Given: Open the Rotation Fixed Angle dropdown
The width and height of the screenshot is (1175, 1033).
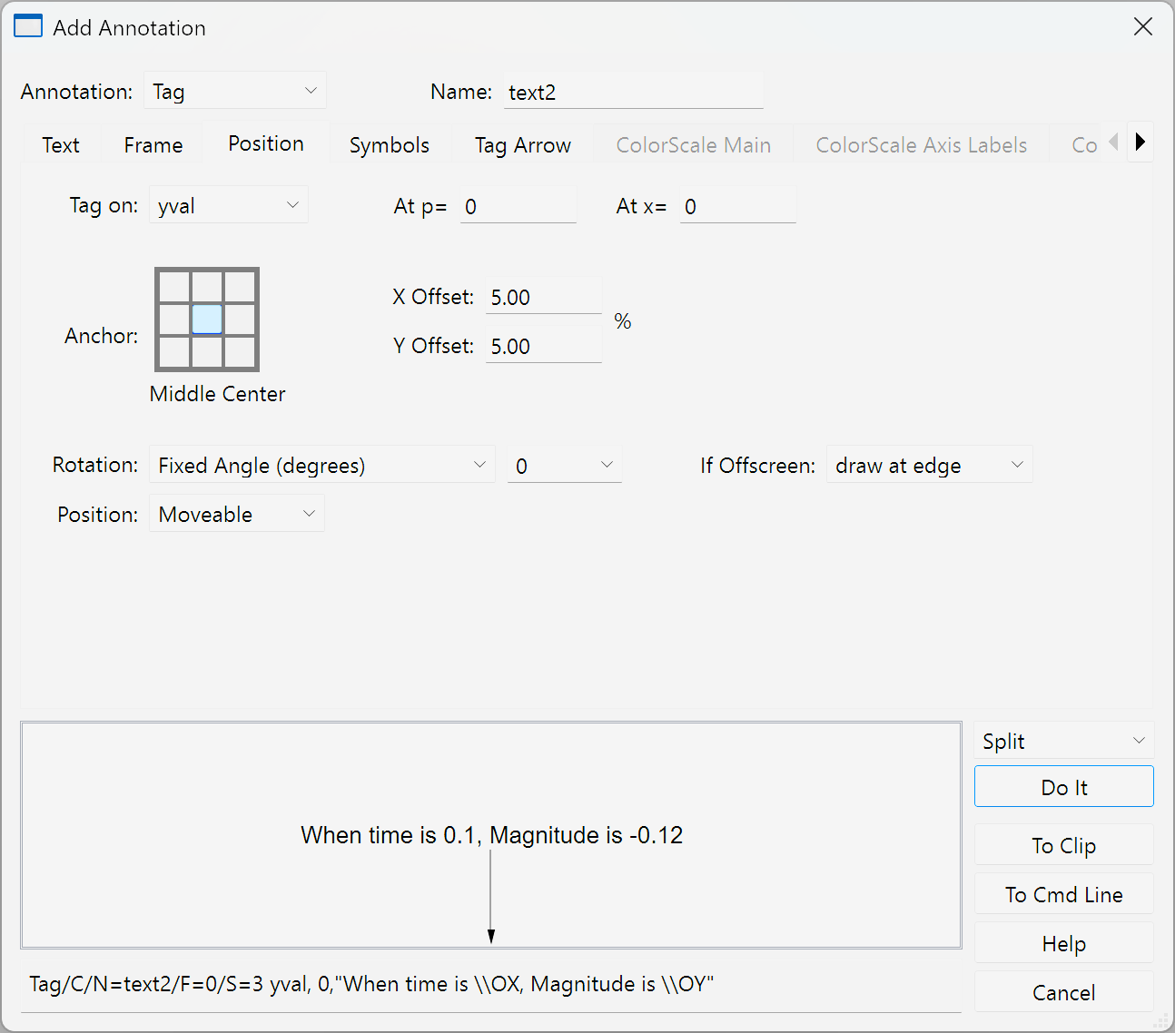Looking at the screenshot, I should [x=321, y=466].
